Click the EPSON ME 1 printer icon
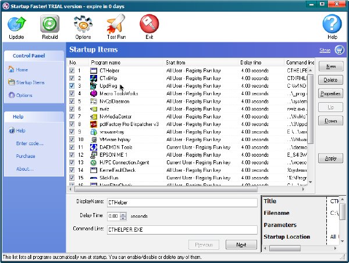Screen dimensions: 349x263 point(94,155)
